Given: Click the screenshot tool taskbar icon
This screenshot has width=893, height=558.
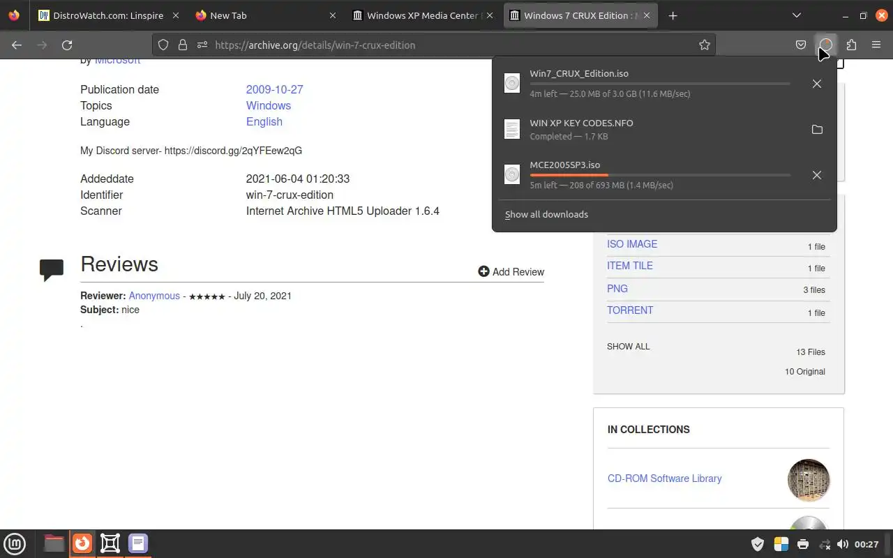Looking at the screenshot, I should 110,543.
